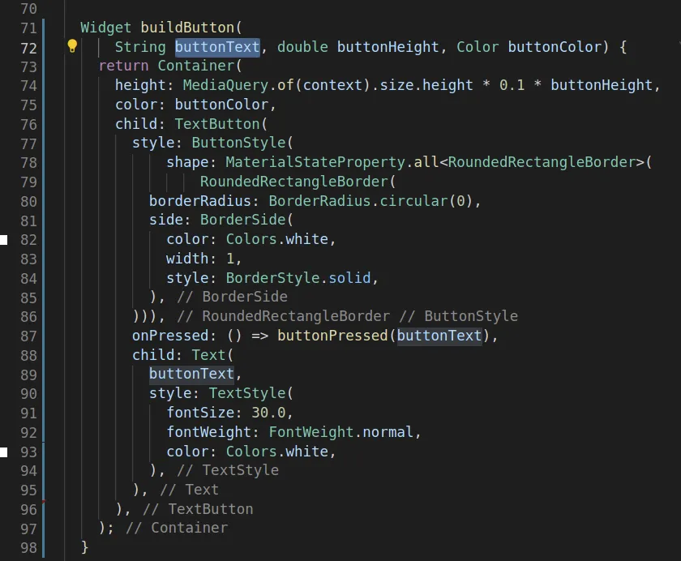
Task: Click 'buttonPressed' function call on line 87
Action: pyautogui.click(x=332, y=336)
